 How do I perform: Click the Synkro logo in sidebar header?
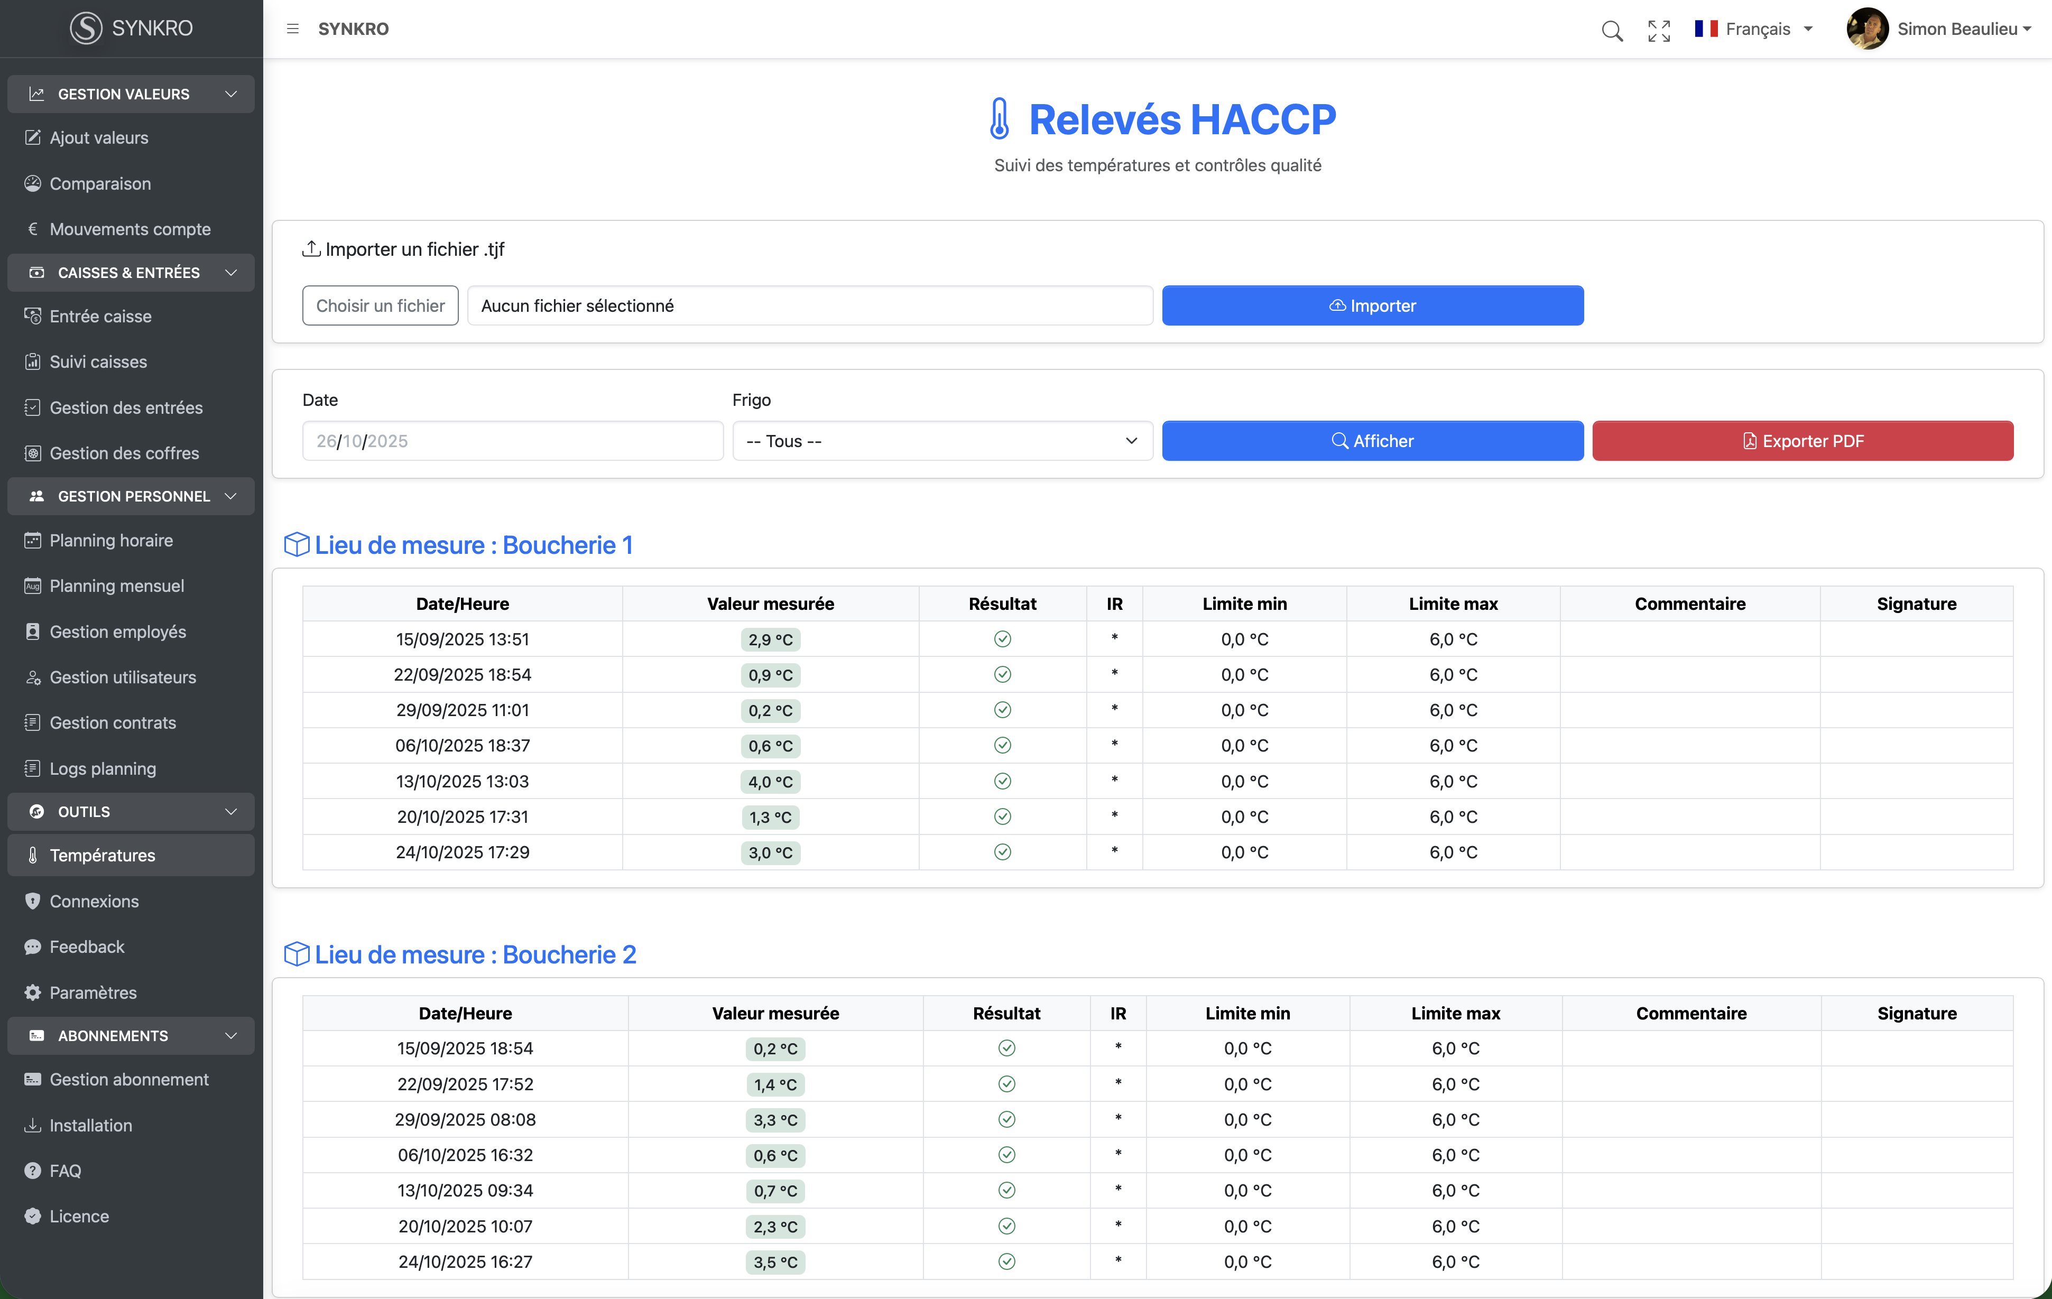point(86,28)
